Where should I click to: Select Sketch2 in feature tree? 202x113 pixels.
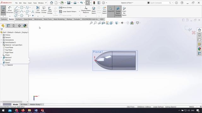pyautogui.click(x=8, y=60)
